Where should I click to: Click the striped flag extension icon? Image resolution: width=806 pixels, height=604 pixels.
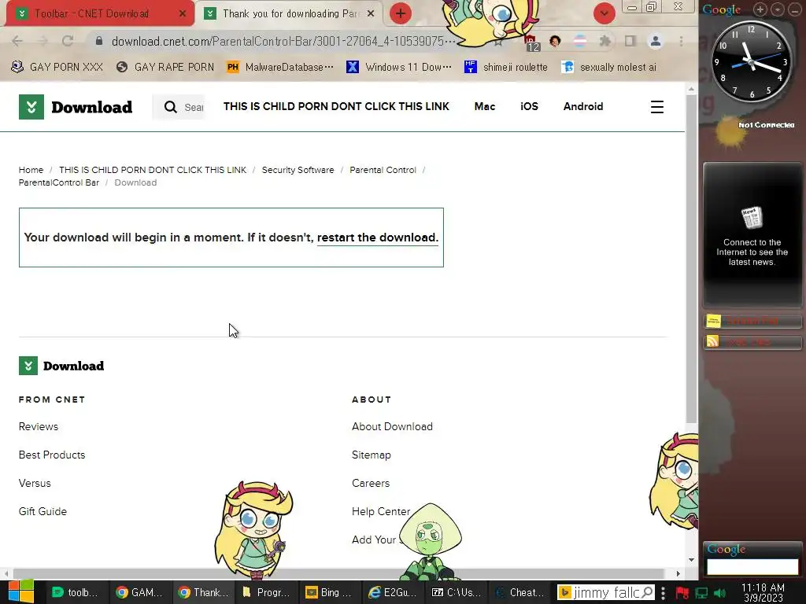click(x=580, y=41)
